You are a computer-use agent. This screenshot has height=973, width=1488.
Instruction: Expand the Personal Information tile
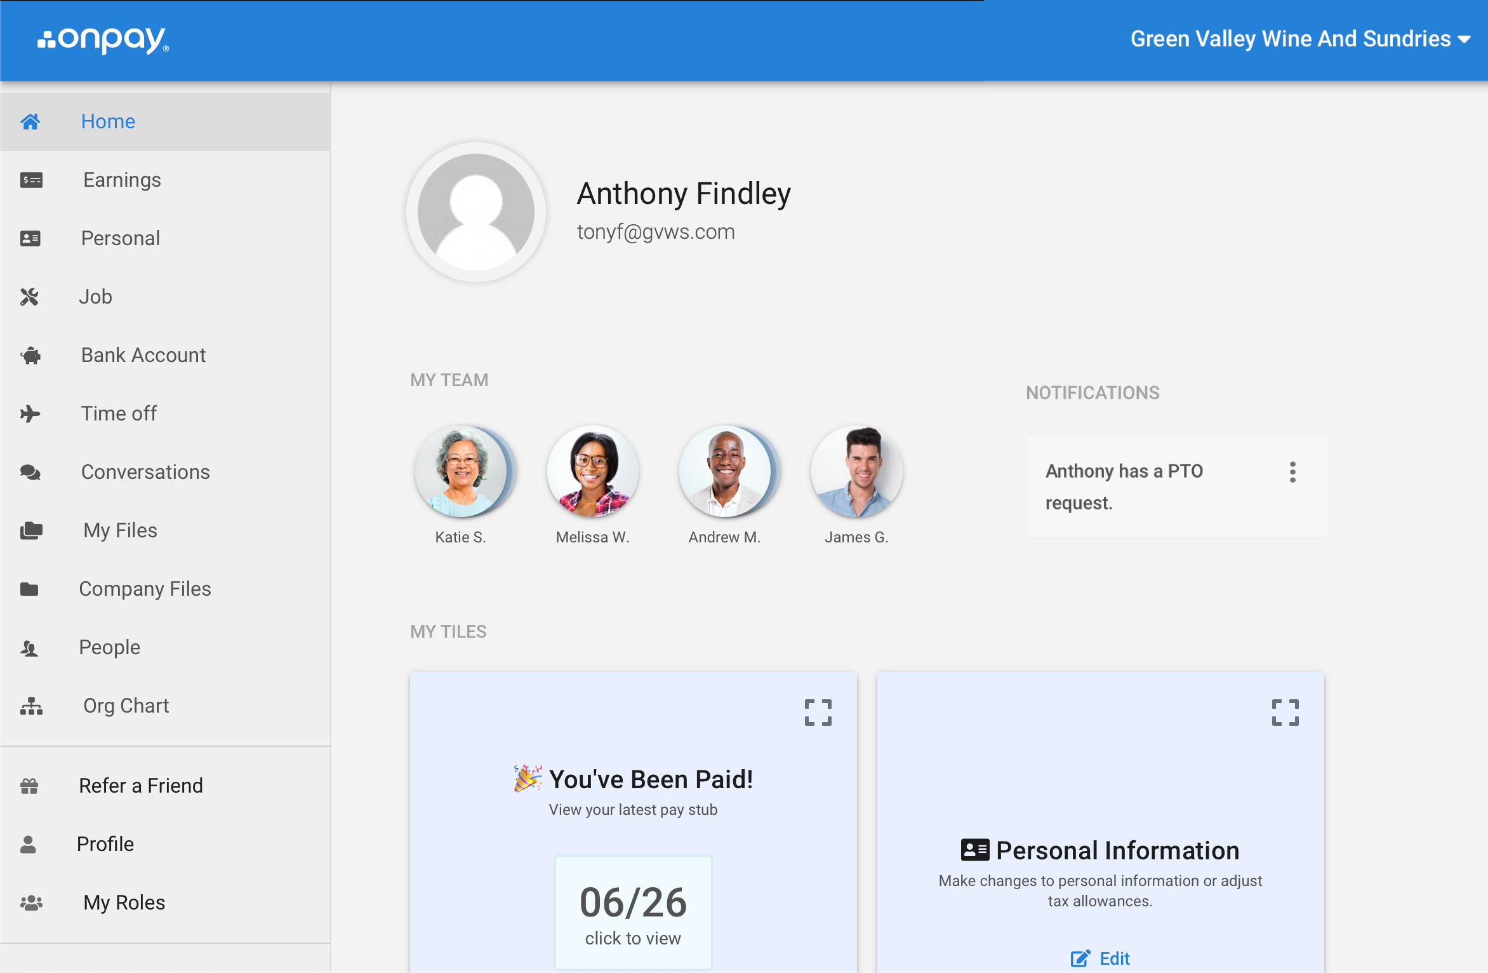pyautogui.click(x=1285, y=713)
